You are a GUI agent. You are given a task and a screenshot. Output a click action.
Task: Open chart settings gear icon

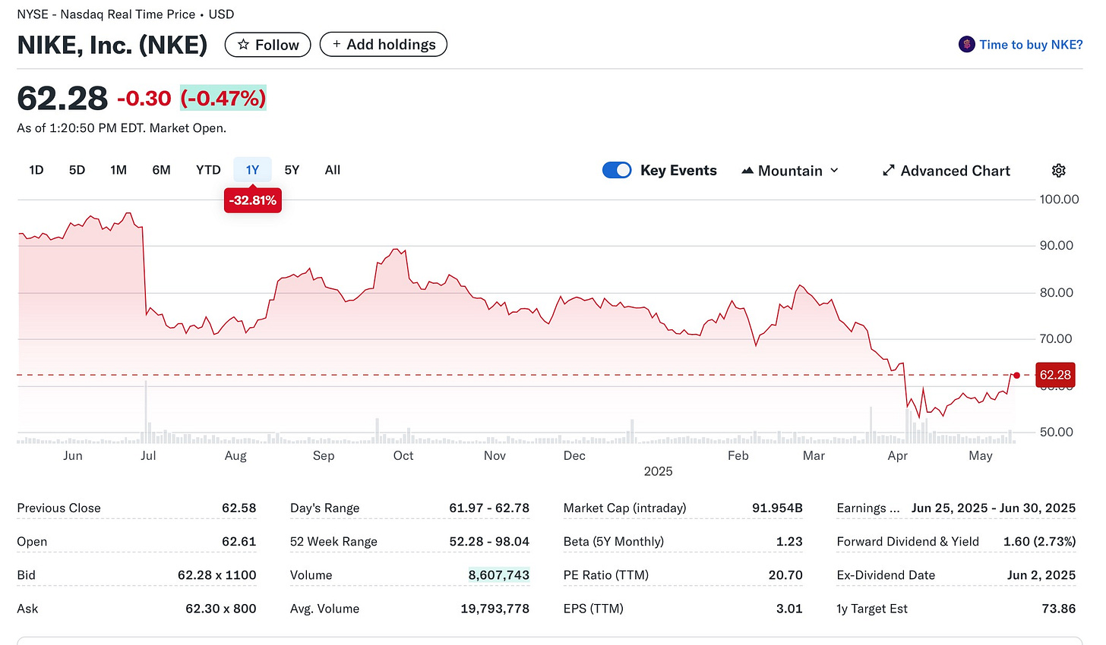coord(1058,171)
